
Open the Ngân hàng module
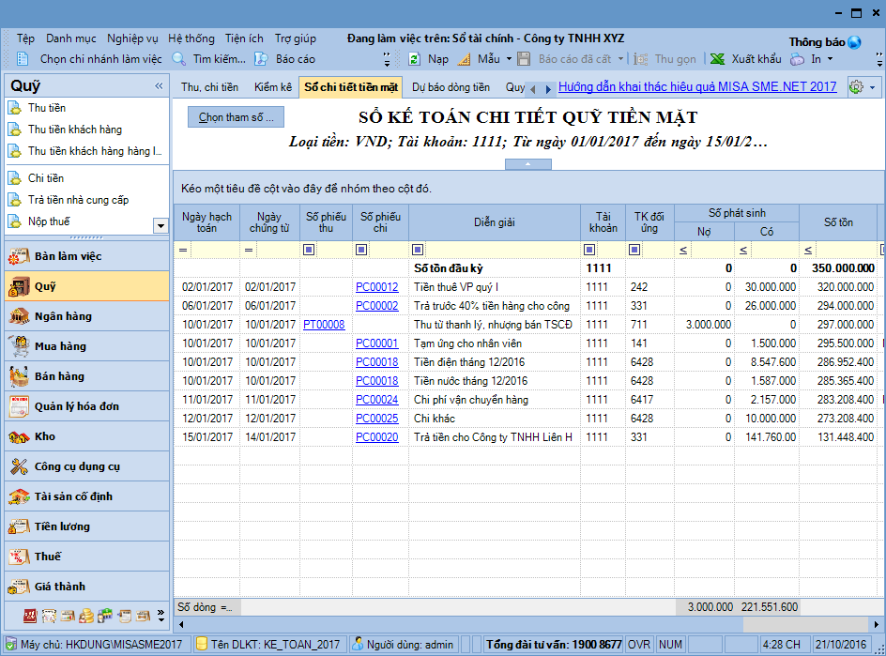tap(64, 316)
